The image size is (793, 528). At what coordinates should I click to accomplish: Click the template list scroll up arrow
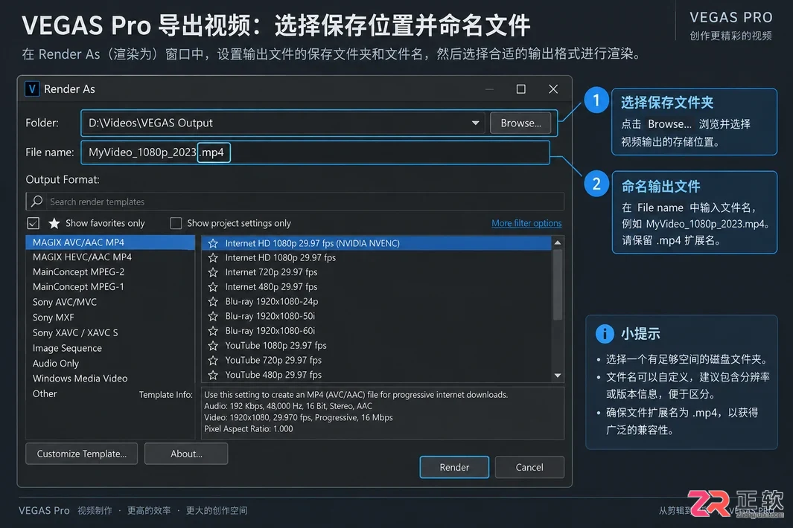557,243
